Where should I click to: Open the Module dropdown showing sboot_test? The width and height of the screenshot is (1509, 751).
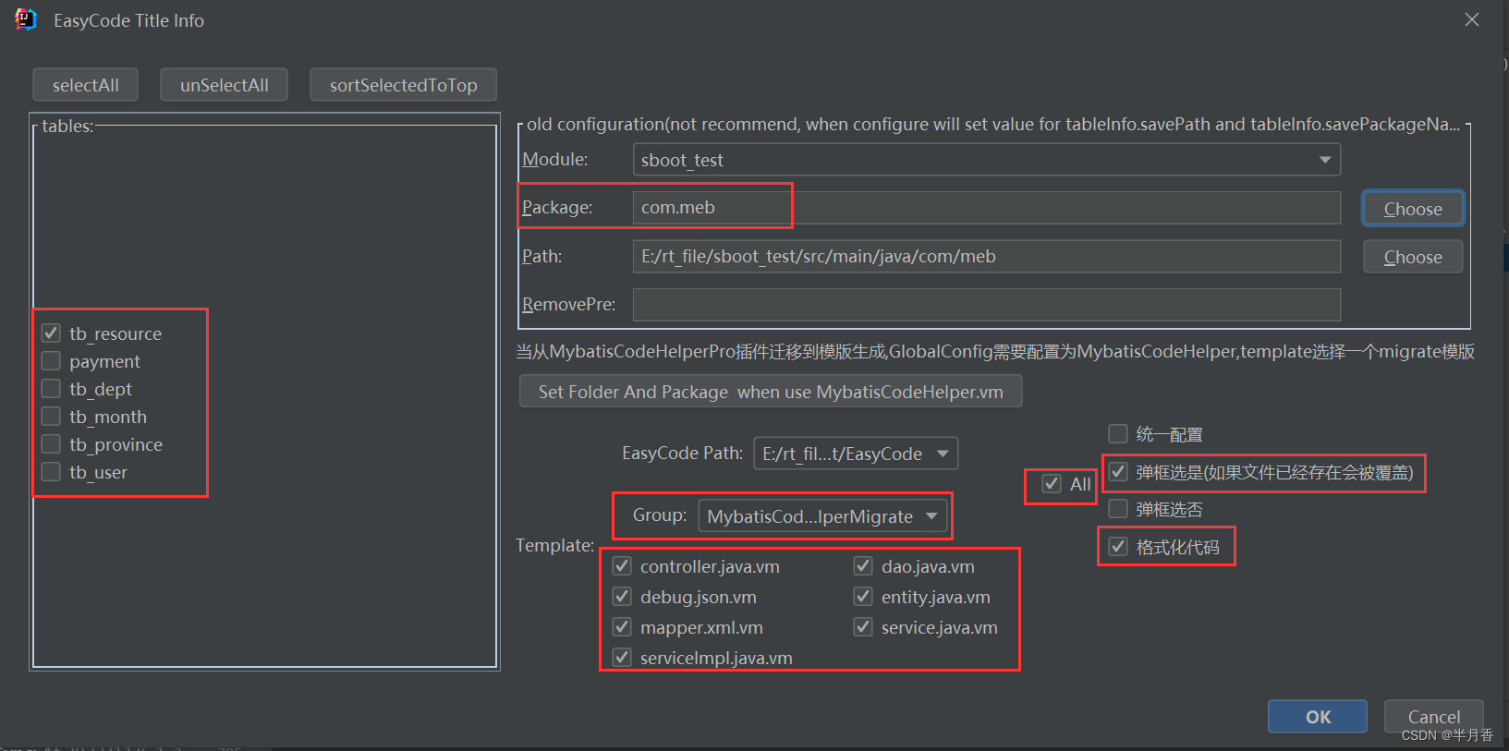click(x=986, y=160)
